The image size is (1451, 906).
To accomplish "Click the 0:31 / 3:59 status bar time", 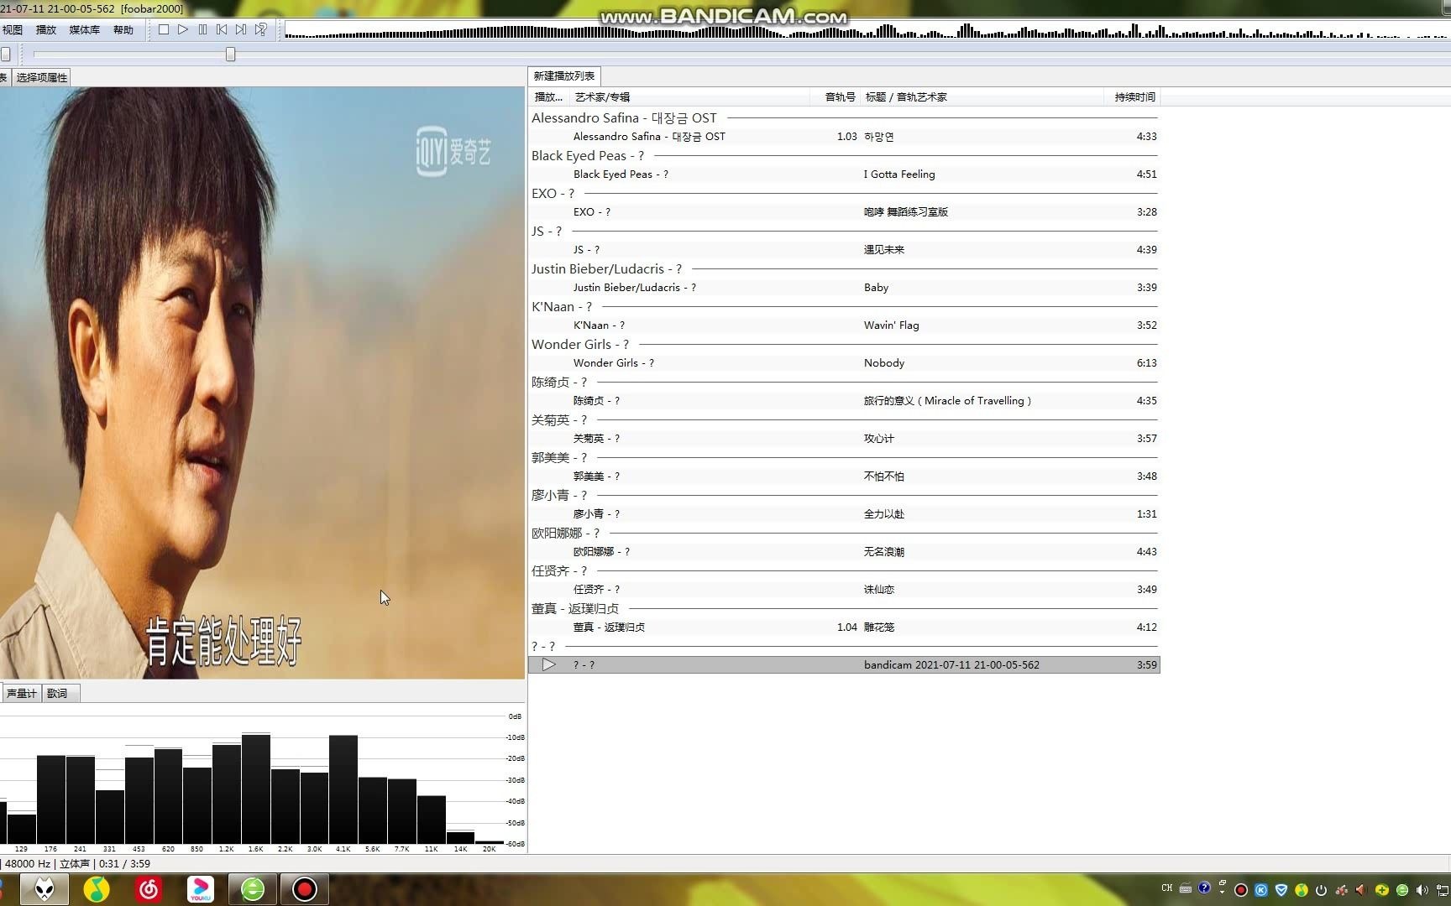I will coord(124,863).
